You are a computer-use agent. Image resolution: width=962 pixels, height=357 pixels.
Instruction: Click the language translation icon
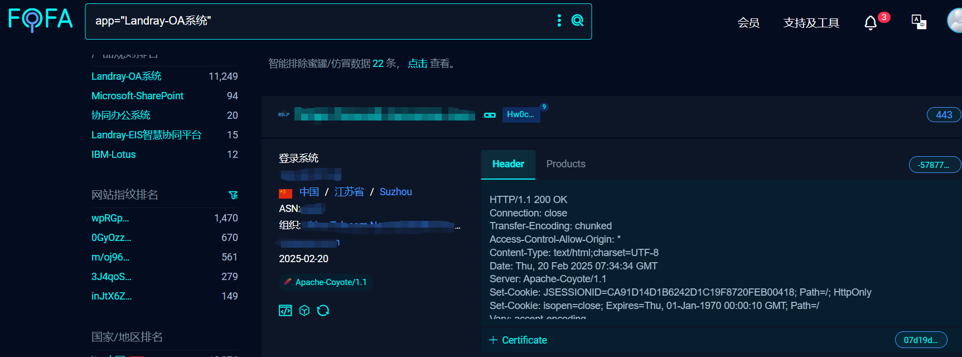pyautogui.click(x=919, y=22)
